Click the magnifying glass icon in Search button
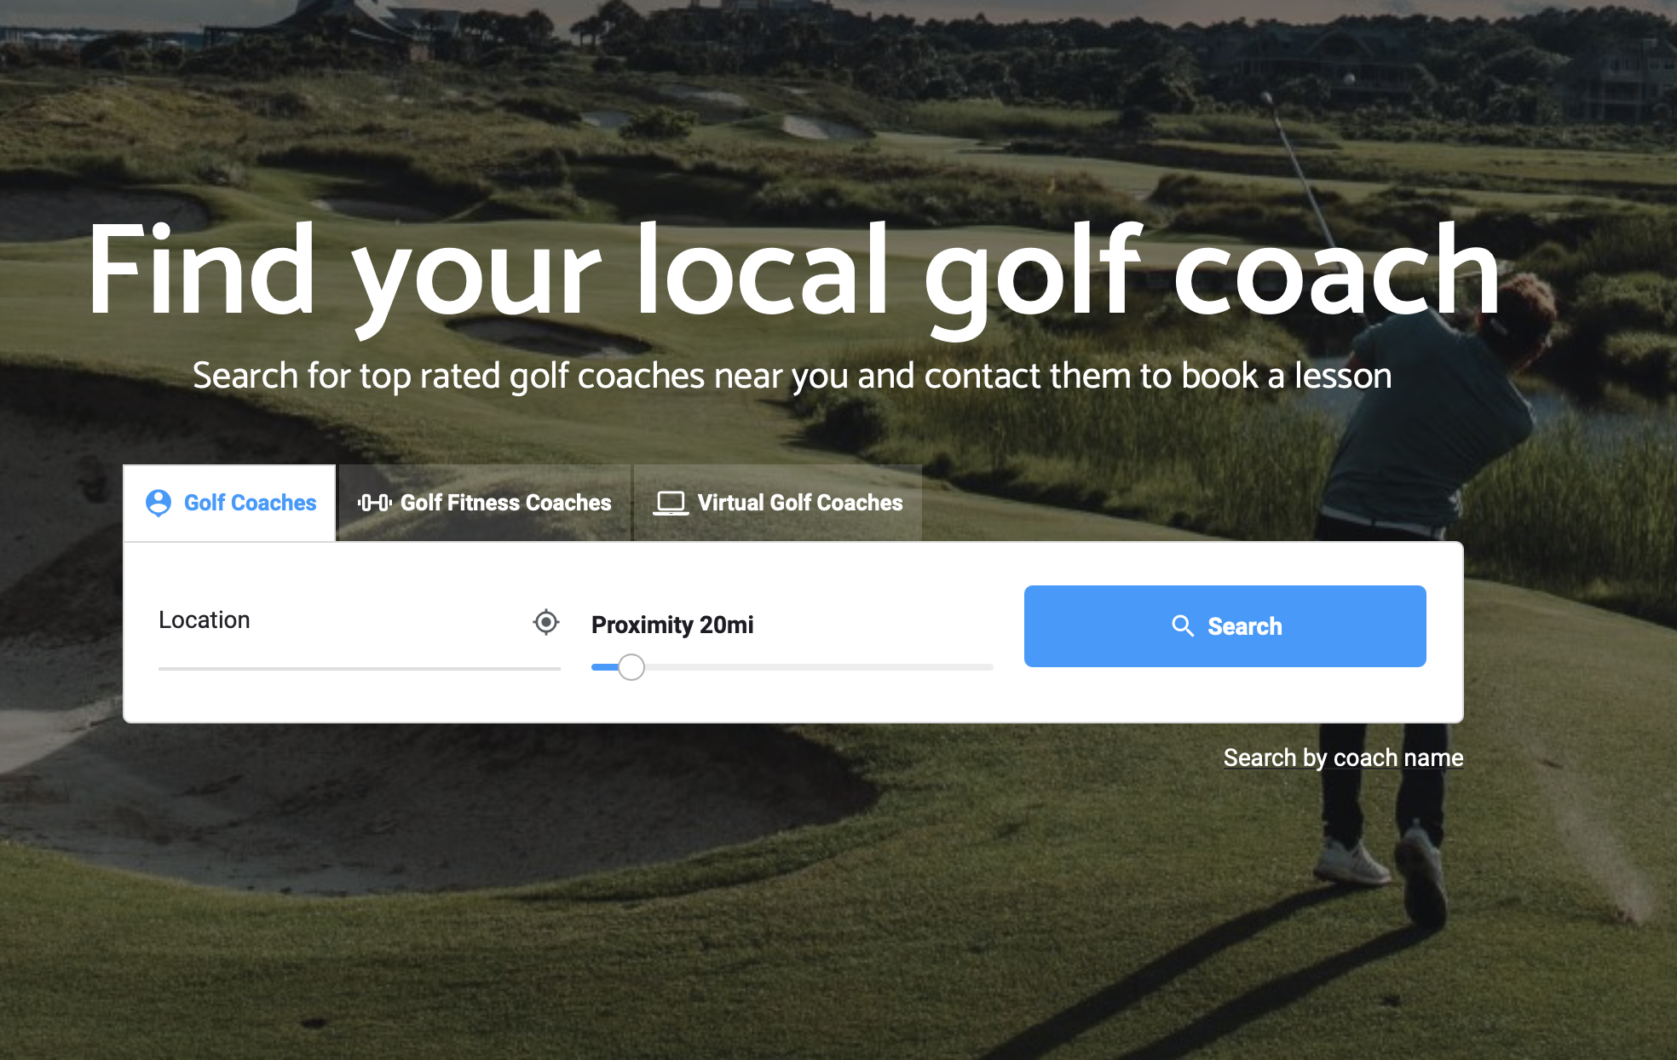 (1183, 626)
